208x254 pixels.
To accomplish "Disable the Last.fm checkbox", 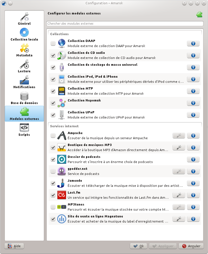I will point(53,195).
